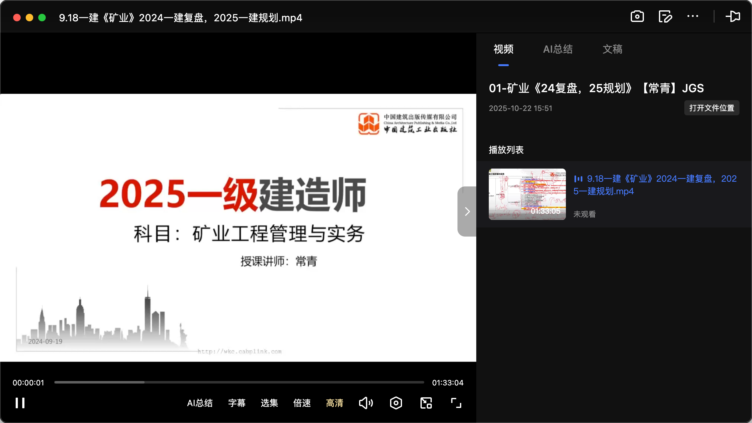Screen dimensions: 752x423
Task: Open the 倍速 playback speed selector
Action: pyautogui.click(x=302, y=403)
